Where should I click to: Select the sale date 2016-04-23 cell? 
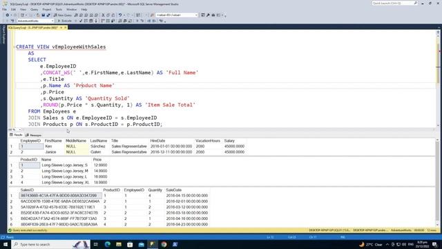coord(187,224)
